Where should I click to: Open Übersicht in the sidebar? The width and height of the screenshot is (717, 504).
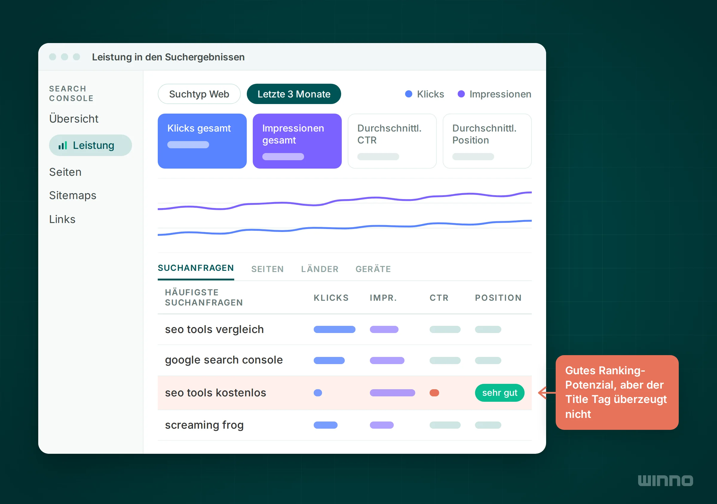(74, 119)
